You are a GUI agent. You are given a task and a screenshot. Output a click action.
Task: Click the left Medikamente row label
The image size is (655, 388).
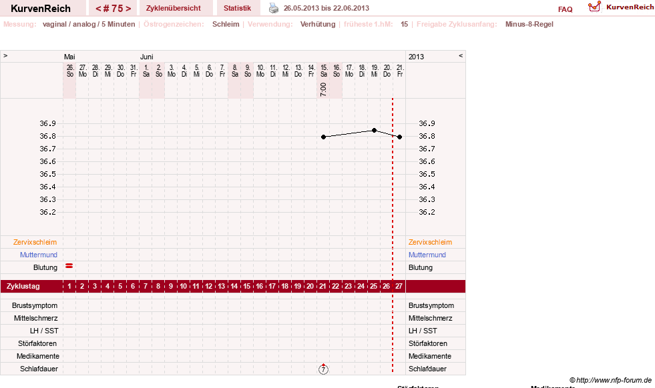point(38,356)
